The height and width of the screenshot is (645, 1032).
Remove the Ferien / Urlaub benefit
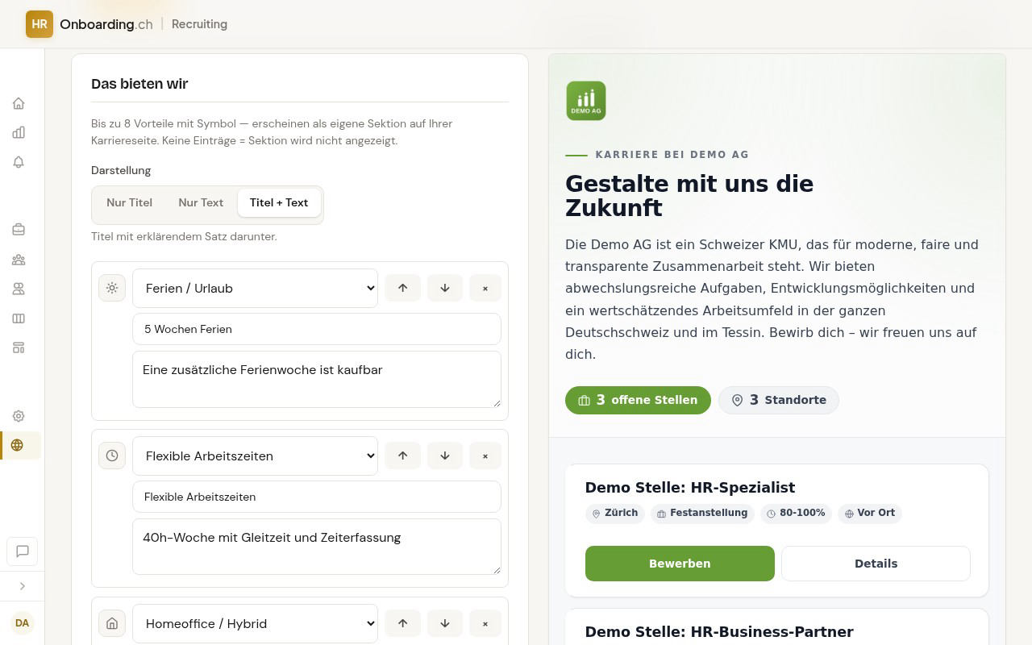pyautogui.click(x=485, y=288)
